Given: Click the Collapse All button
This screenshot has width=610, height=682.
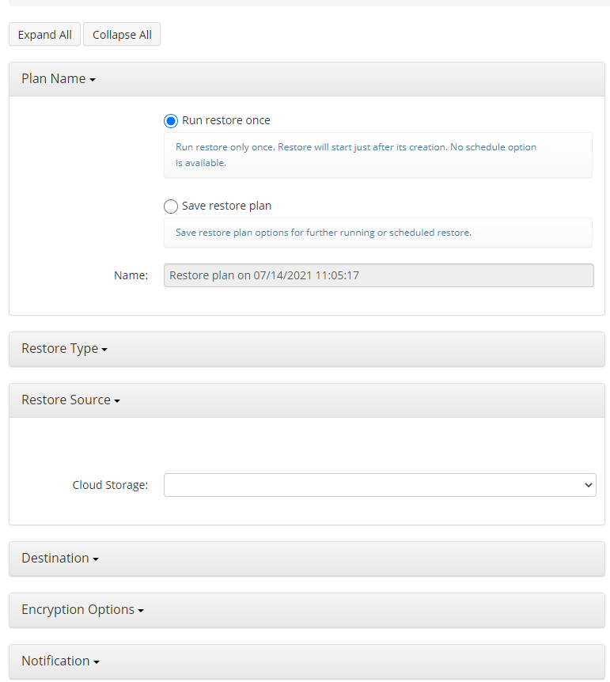Looking at the screenshot, I should (x=122, y=34).
